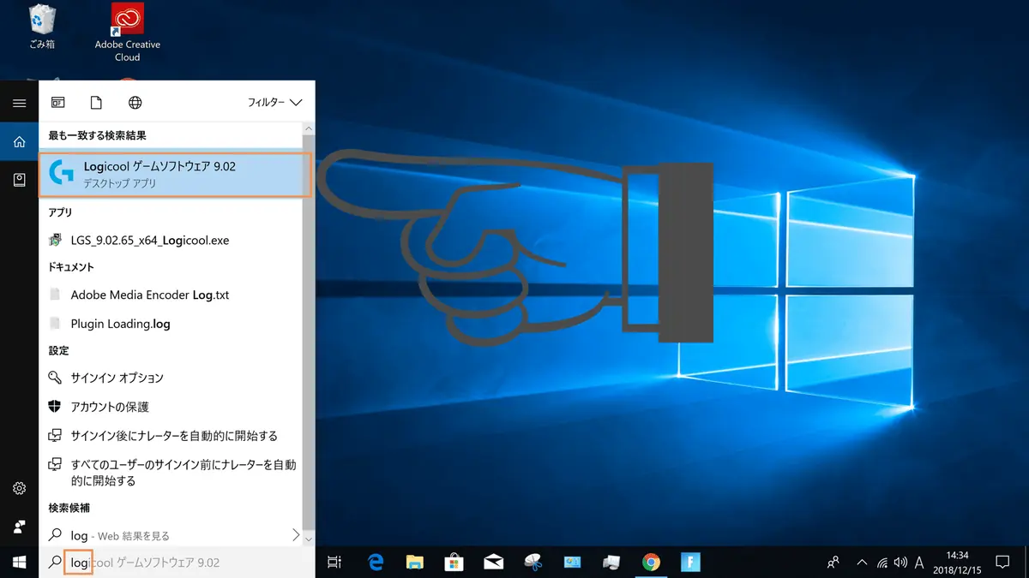Image resolution: width=1029 pixels, height=578 pixels.
Task: Open the feedback icon in search sidebar
Action: click(x=19, y=526)
